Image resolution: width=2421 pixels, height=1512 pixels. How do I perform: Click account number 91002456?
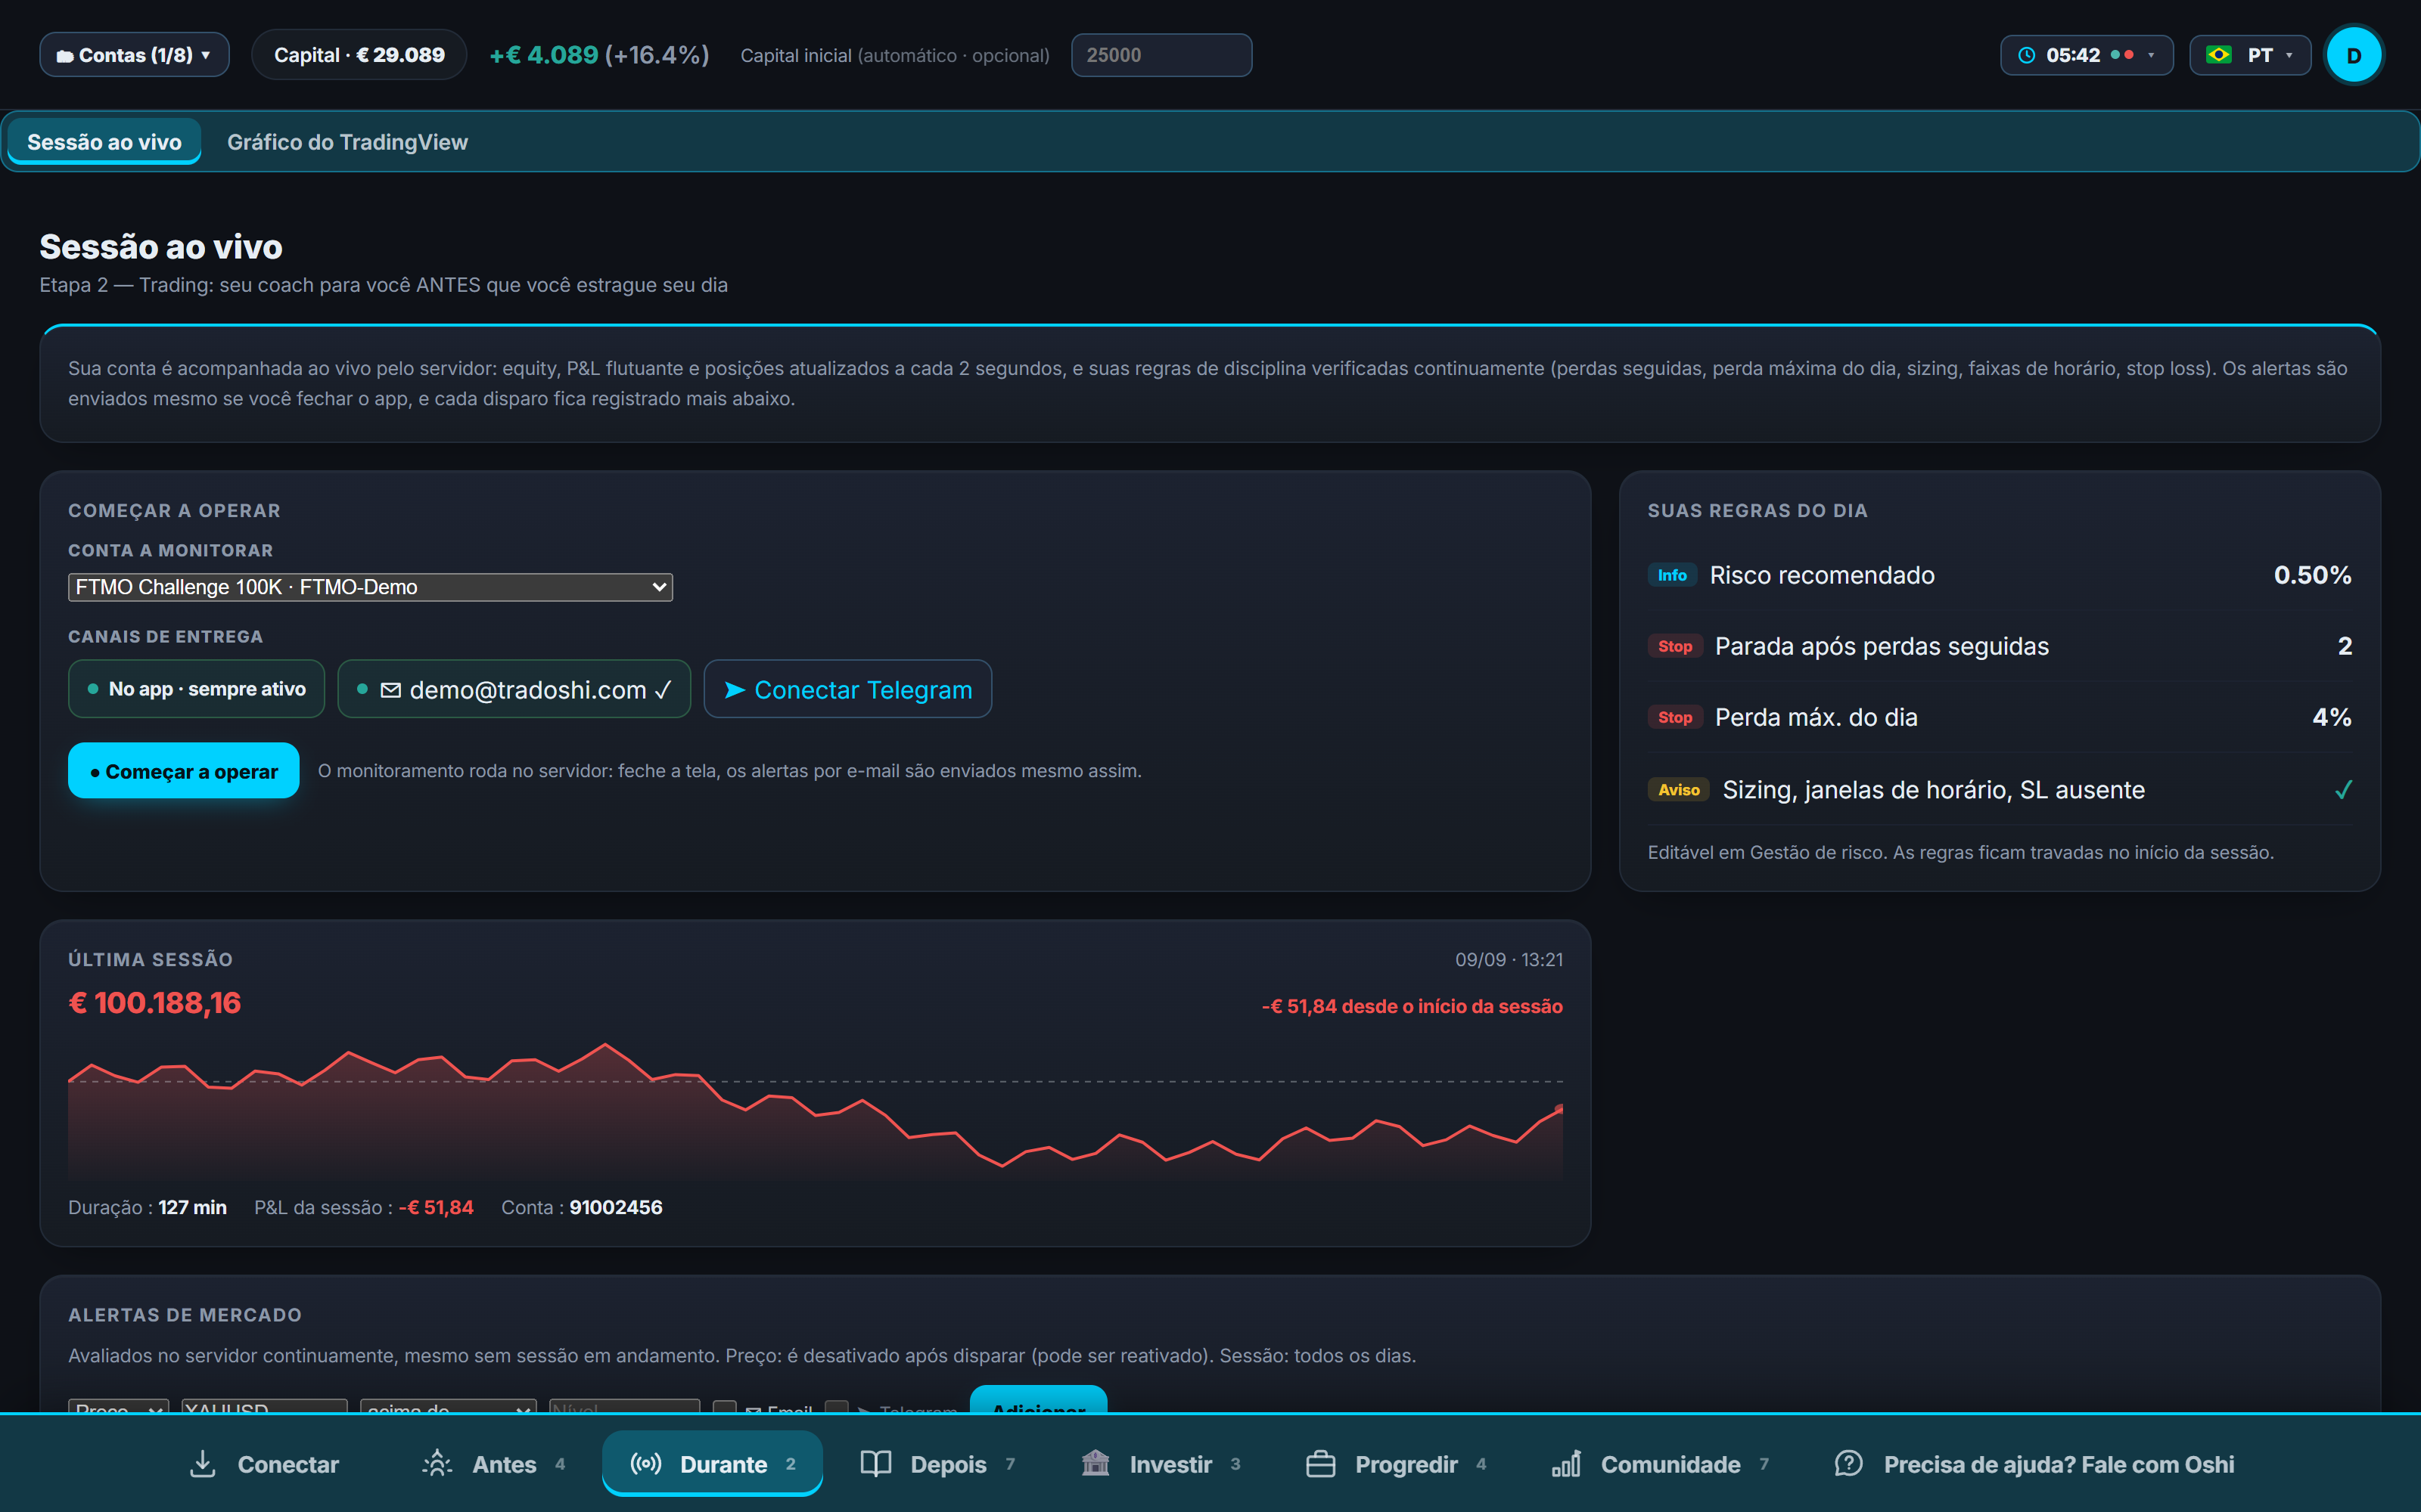click(x=615, y=1208)
